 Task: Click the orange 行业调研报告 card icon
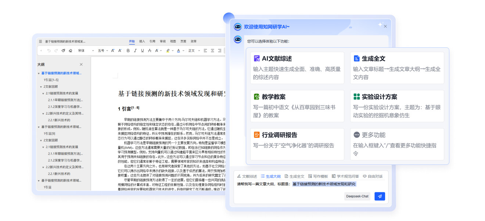(x=257, y=135)
